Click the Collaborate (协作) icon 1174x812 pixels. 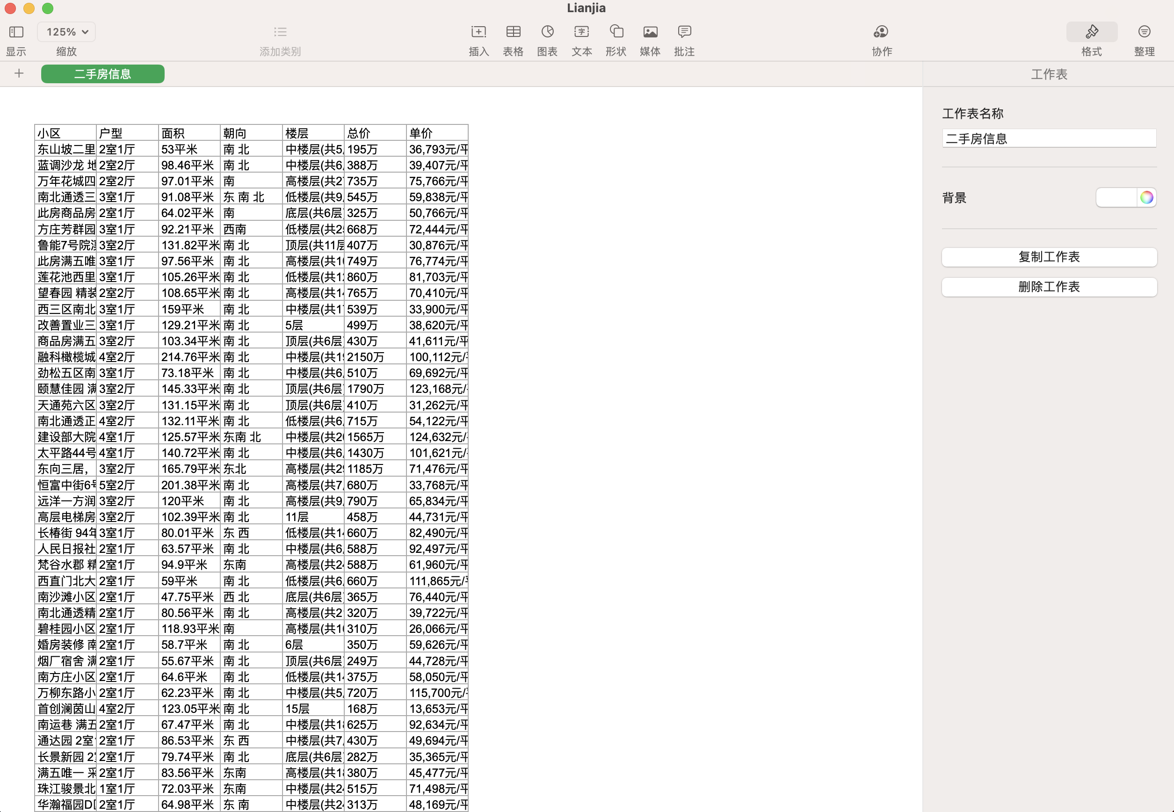[882, 32]
